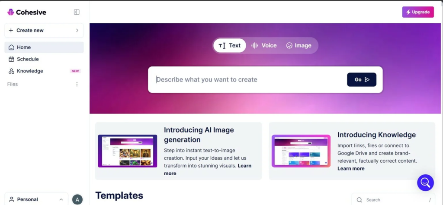Open the user avatar account menu

coord(77,199)
